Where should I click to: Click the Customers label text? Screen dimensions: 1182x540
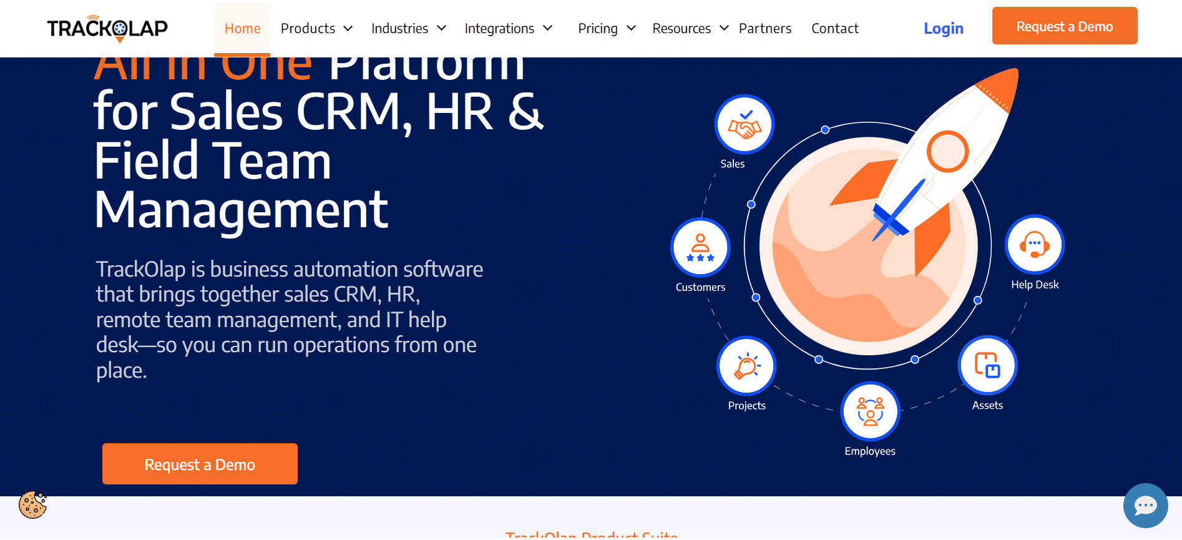point(700,287)
